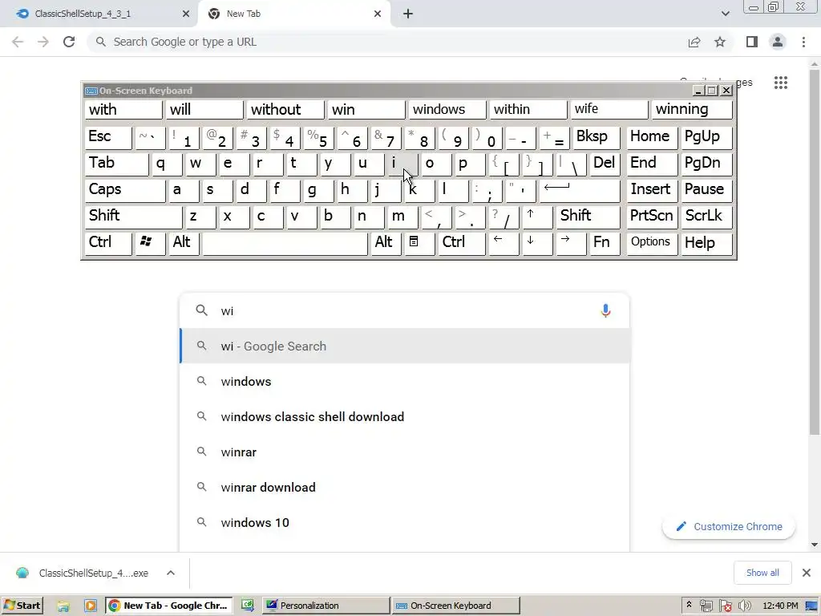Click the Action Center flag tray icon
The width and height of the screenshot is (821, 616).
pyautogui.click(x=725, y=606)
